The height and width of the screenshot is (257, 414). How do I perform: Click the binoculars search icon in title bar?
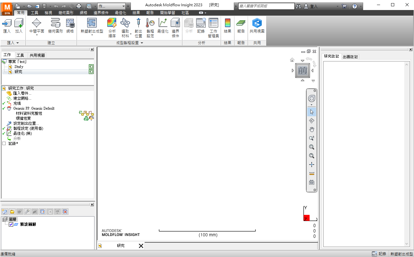tap(298, 6)
